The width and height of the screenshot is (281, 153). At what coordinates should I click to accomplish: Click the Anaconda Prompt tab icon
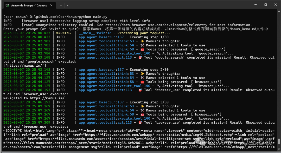click(7, 5)
